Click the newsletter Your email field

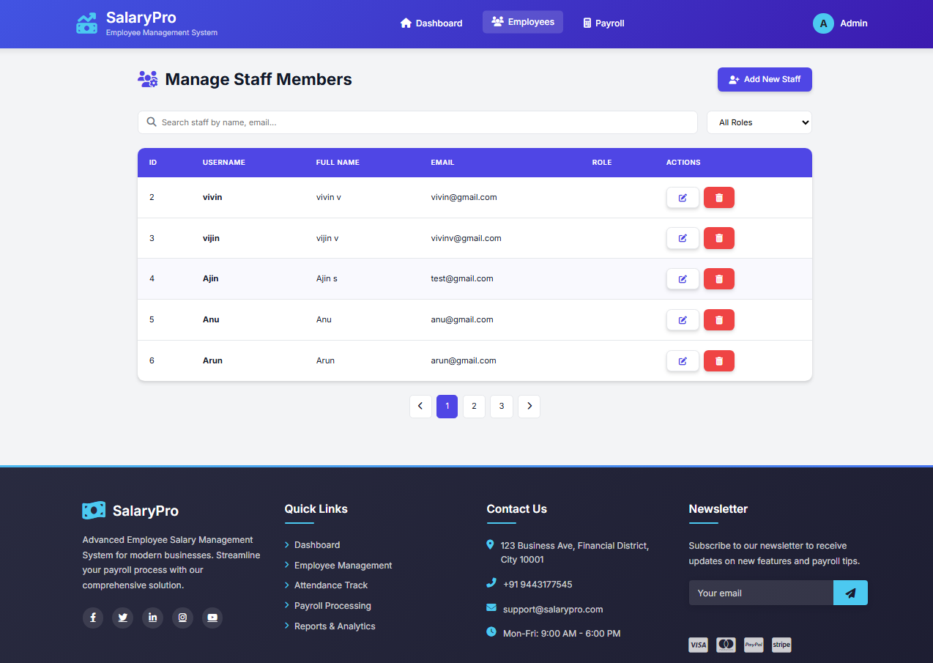click(761, 593)
